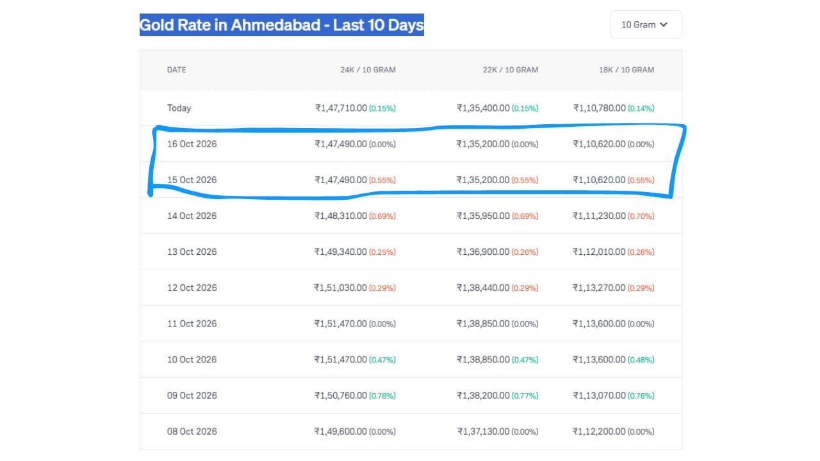Click the 22K price in the 16 Oct 2026 row

point(483,144)
